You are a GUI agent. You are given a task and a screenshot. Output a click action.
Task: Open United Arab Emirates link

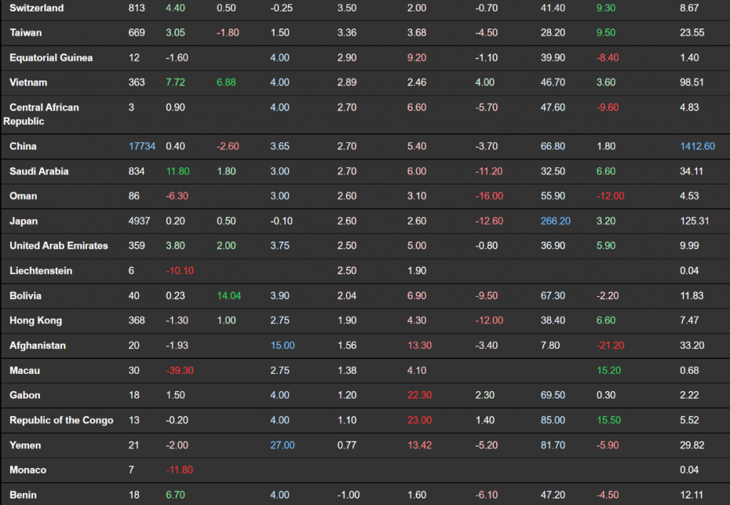[x=58, y=246]
